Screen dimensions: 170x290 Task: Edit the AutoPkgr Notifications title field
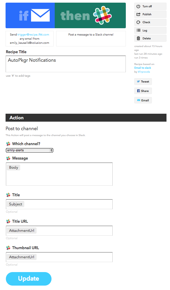tap(66, 64)
